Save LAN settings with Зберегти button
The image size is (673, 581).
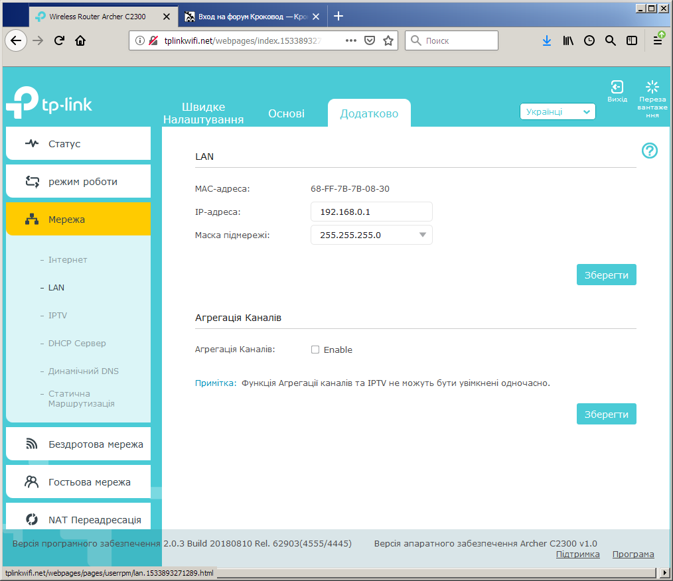pyautogui.click(x=606, y=275)
